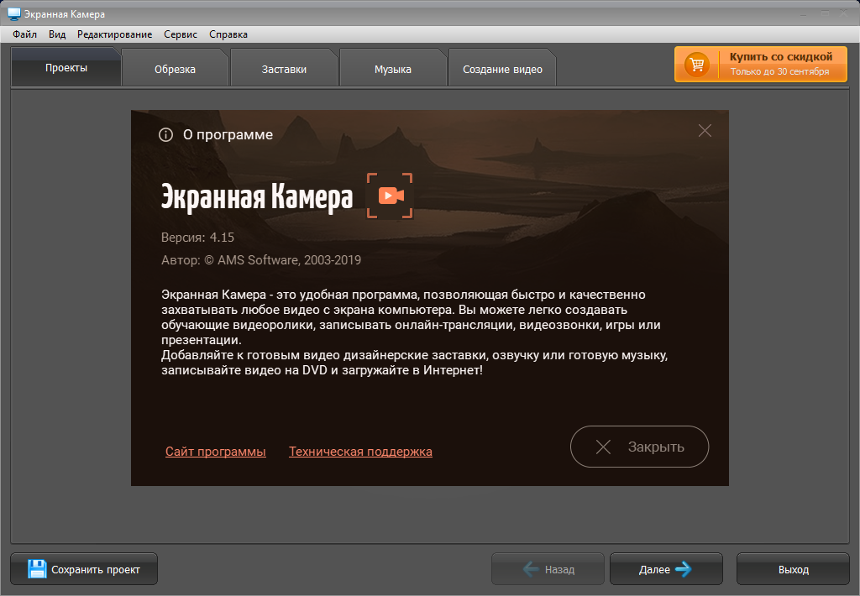Open the Сайт программы link
860x596 pixels.
tap(216, 452)
